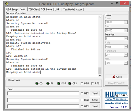Select the Serial tab
This screenshot has width=131, height=112.
tap(23, 9)
